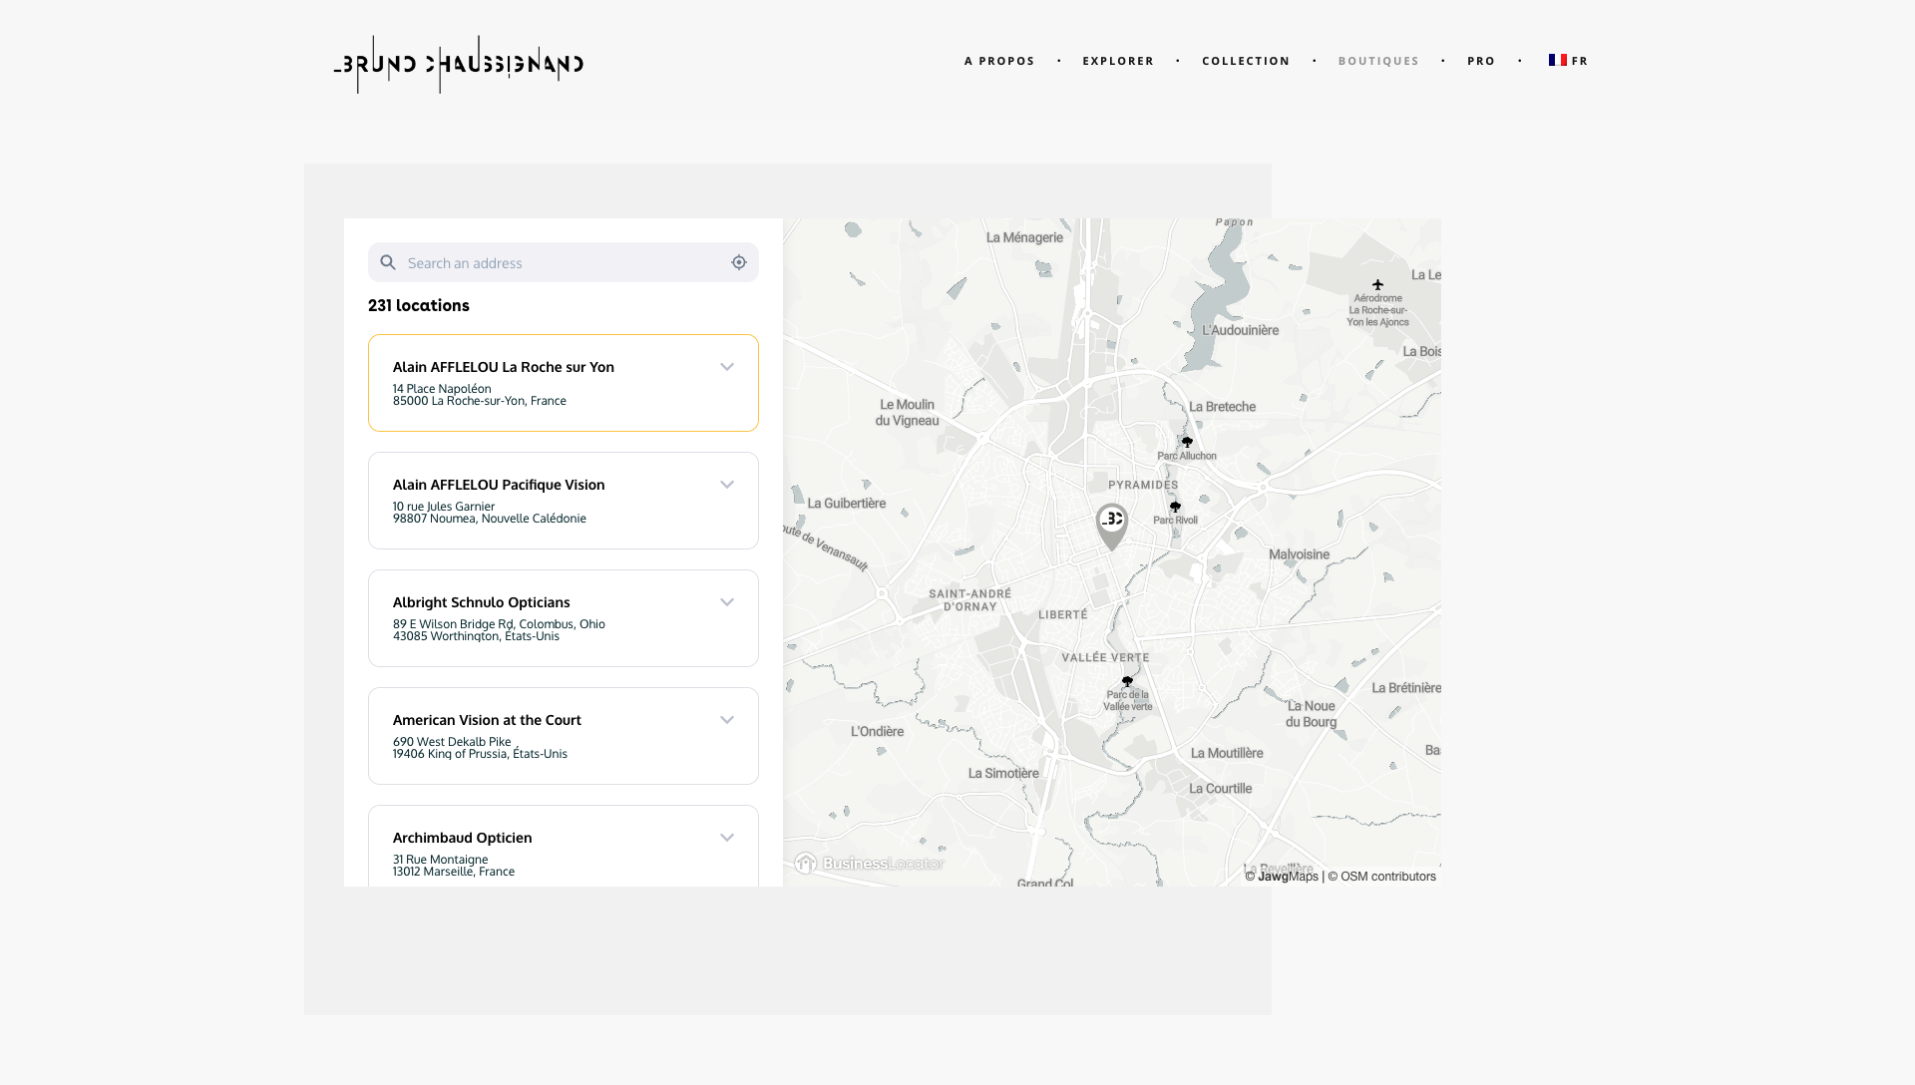
Task: Select the Archimbaud Opticien title
Action: click(463, 838)
